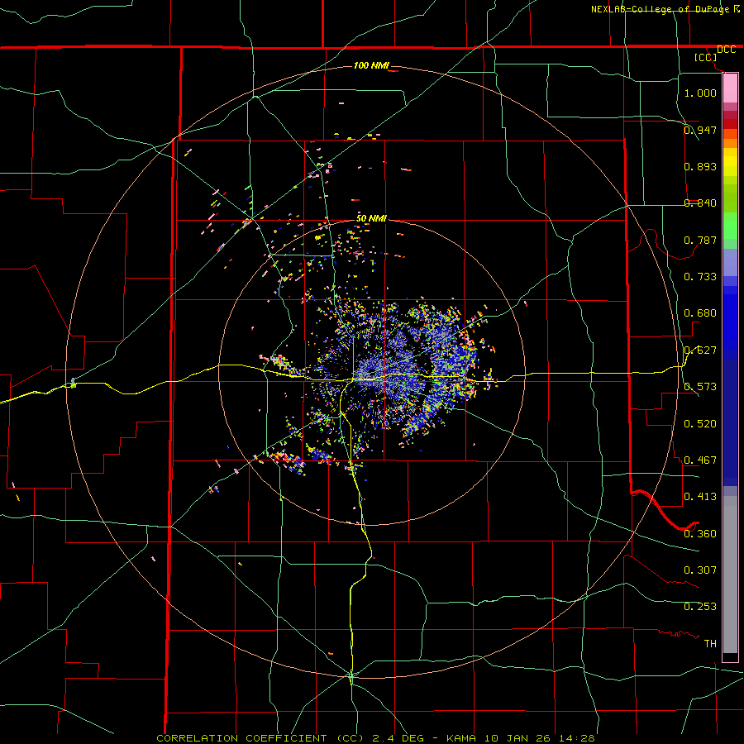Click the 0.733 color scale value
744x744 pixels.
coord(700,276)
